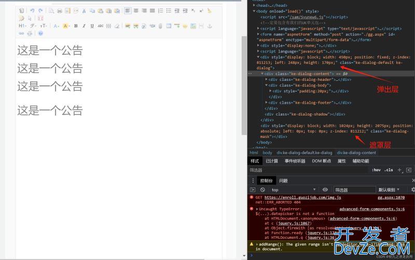
Task: Click the copy icon in the editor toolbar
Action: click(x=92, y=10)
